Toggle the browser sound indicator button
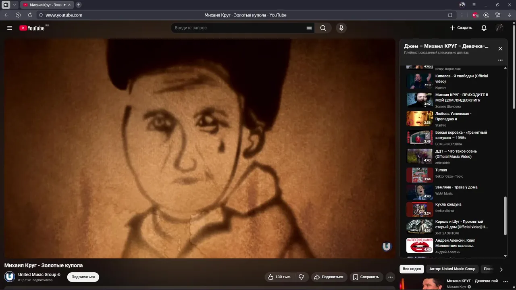The height and width of the screenshot is (290, 516). pyautogui.click(x=6, y=5)
